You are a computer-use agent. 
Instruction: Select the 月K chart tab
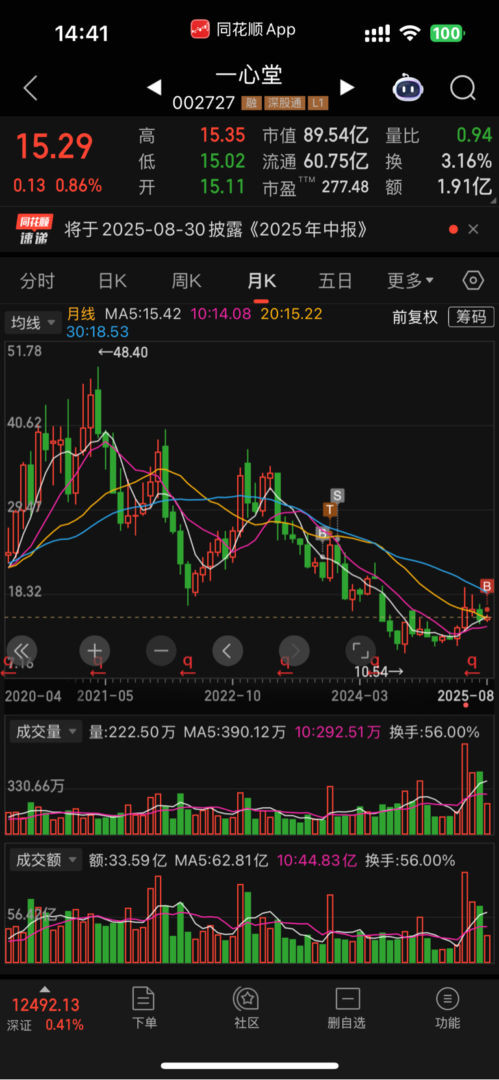click(x=261, y=281)
